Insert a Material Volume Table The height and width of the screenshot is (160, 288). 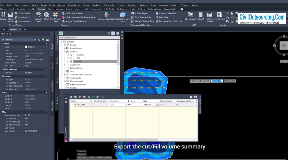[143, 21]
